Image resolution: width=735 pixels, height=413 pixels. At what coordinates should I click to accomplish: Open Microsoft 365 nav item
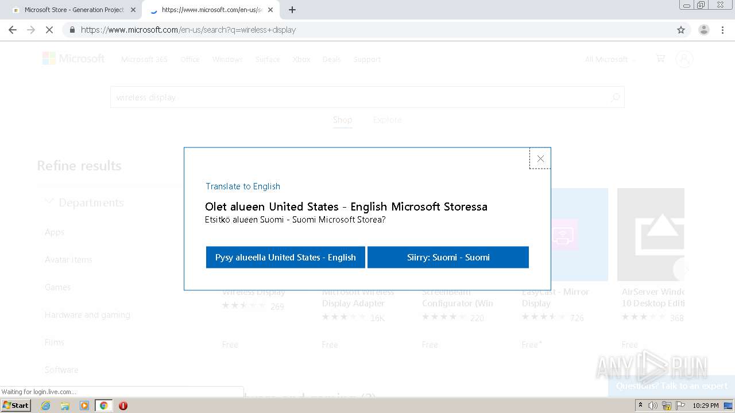[x=144, y=59]
